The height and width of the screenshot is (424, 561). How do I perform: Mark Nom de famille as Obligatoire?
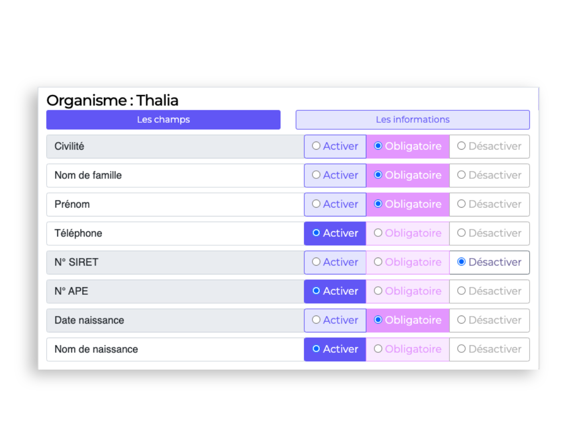pos(408,175)
